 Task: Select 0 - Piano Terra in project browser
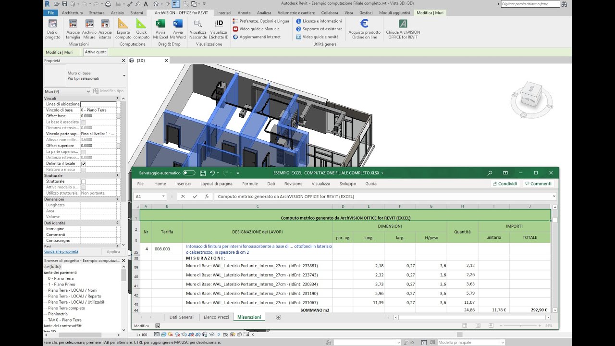(61, 278)
